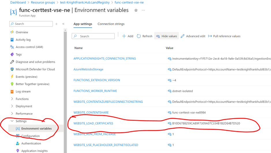Open the ellipsis more options menu
The height and width of the screenshot is (153, 271).
click(x=143, y=10)
